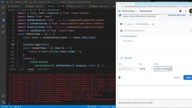Switch to the useChats.js editor tab
The width and height of the screenshot is (192, 108).
pos(14,6)
